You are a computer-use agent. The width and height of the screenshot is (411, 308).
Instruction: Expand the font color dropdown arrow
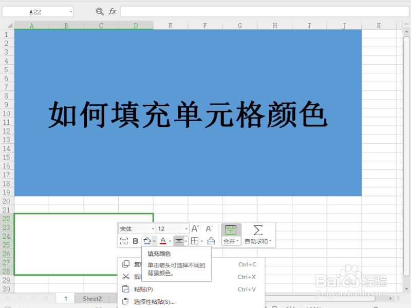tap(170, 241)
